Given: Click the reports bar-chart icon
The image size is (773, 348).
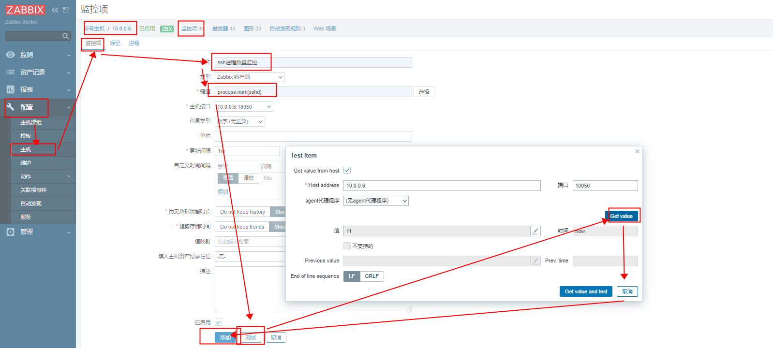Looking at the screenshot, I should [10, 89].
